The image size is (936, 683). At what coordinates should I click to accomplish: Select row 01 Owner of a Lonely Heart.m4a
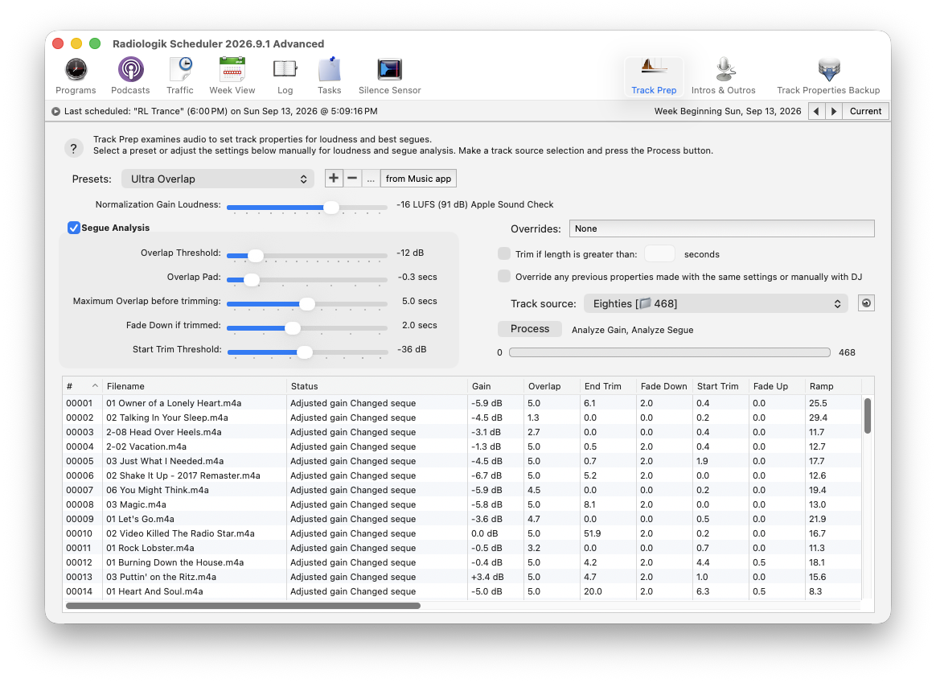(x=462, y=403)
